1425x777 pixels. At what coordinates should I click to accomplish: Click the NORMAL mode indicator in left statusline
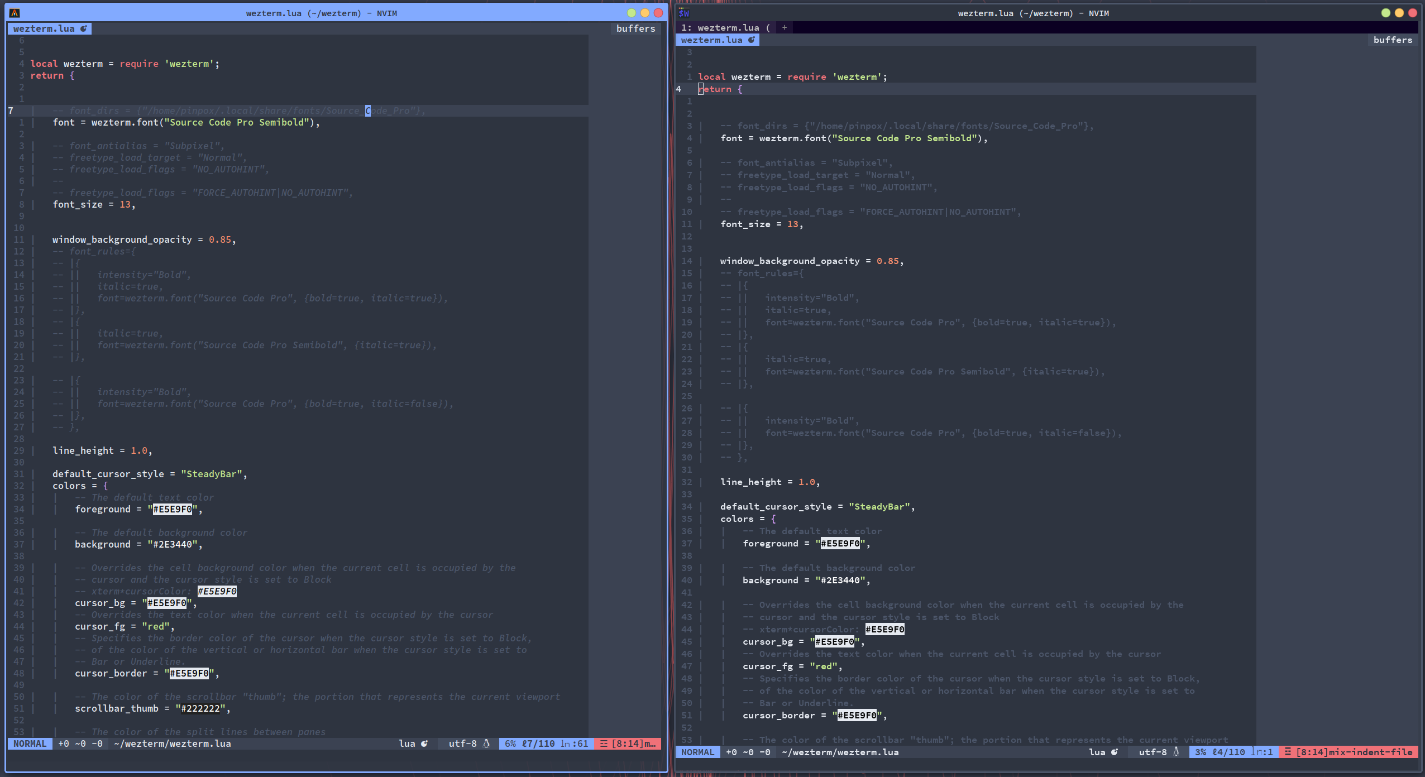[30, 744]
